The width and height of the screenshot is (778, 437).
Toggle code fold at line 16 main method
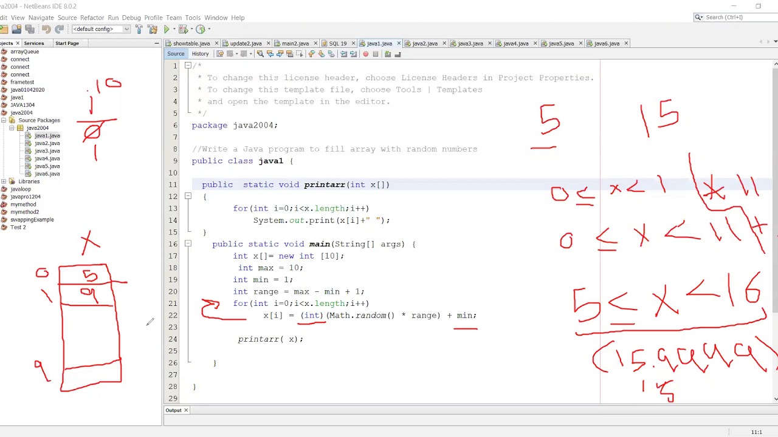[x=188, y=244]
